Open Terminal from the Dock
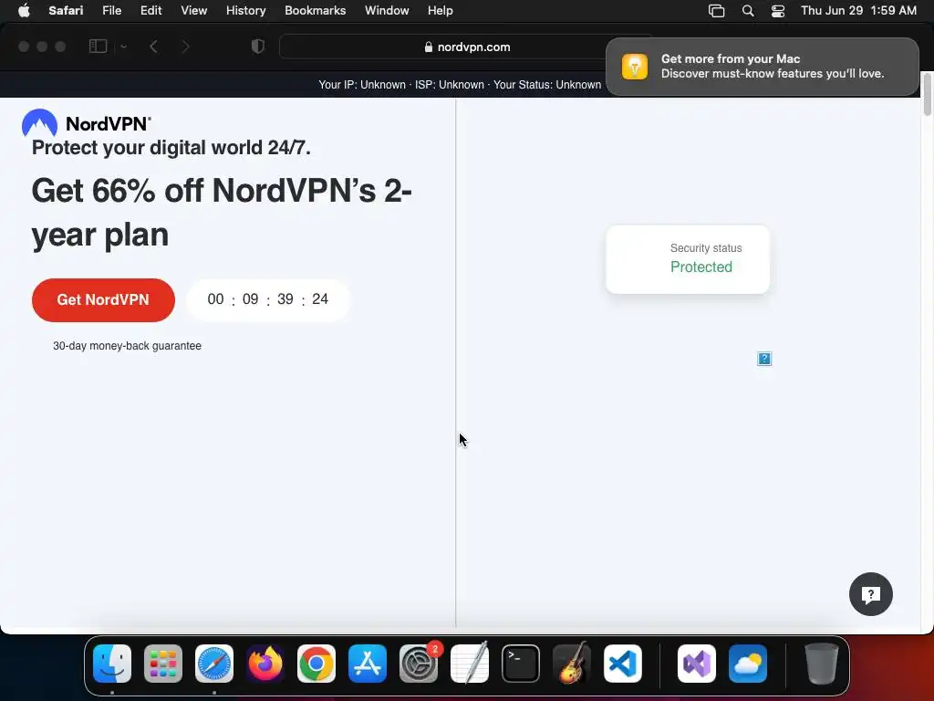 click(x=521, y=664)
